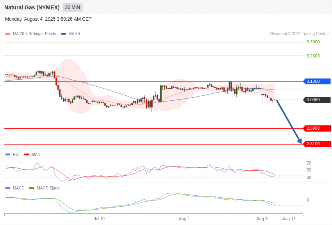332x225 pixels.
Task: Click the RSI 30 axis value
Action: click(x=309, y=177)
